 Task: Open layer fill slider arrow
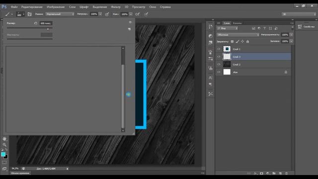coord(291,41)
